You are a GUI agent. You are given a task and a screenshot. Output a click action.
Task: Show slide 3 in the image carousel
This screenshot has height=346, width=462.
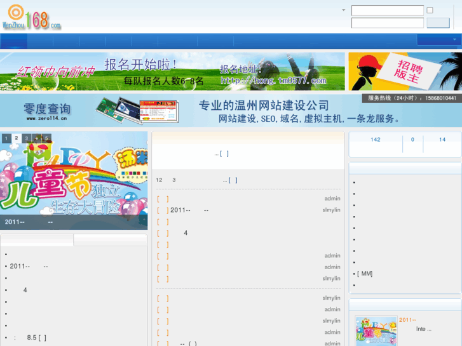pos(27,138)
